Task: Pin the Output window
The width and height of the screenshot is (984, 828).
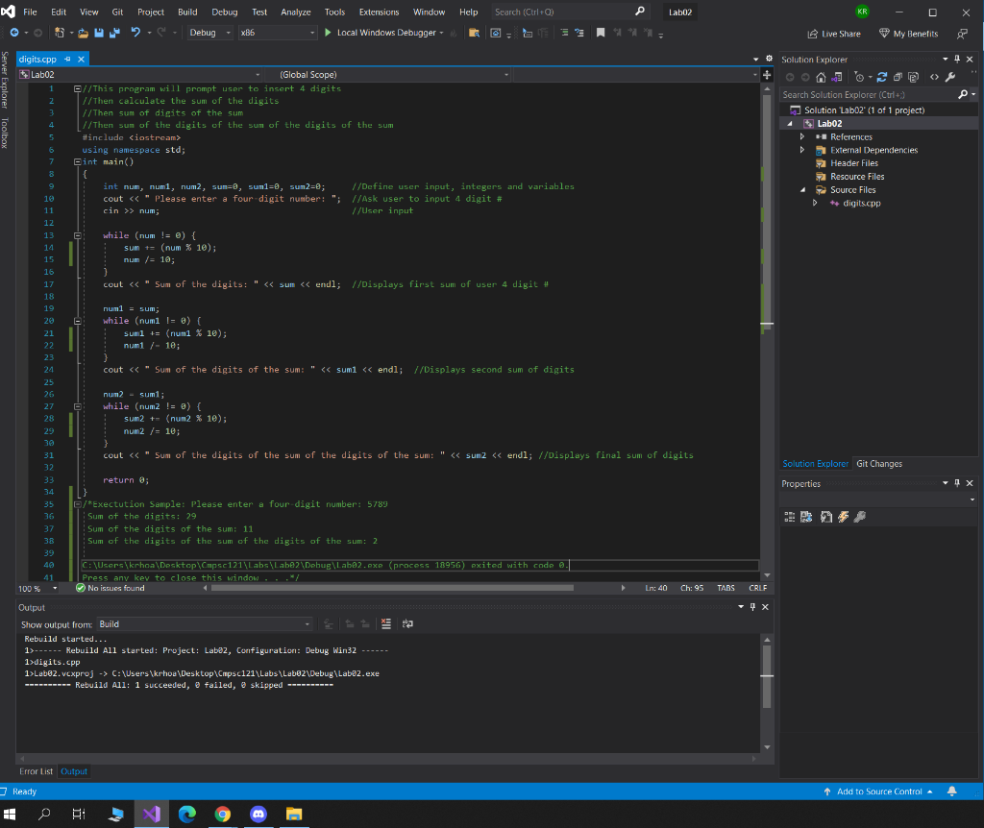Action: (752, 606)
